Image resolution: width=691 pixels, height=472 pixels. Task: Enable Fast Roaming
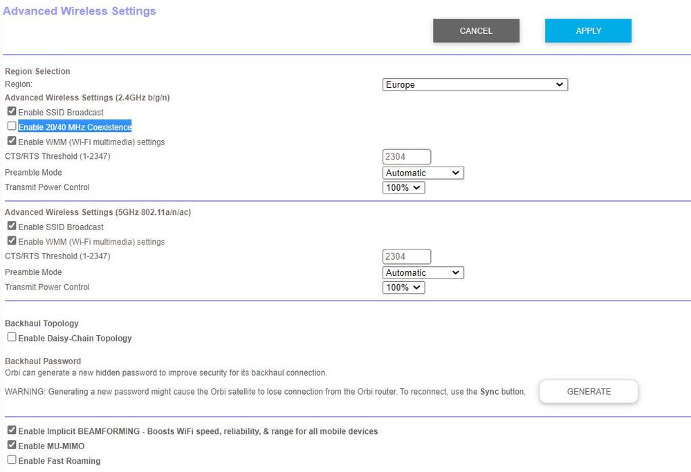tap(11, 460)
